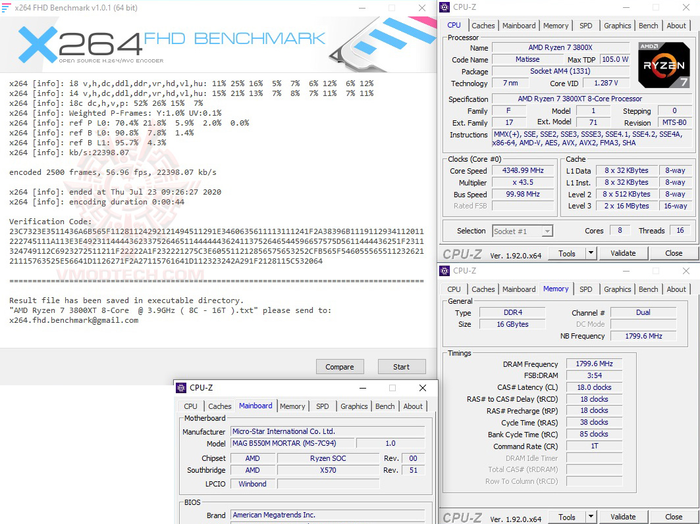Click the NB Frequency field showing 1799.6 MHz
700x524 pixels.
(643, 335)
